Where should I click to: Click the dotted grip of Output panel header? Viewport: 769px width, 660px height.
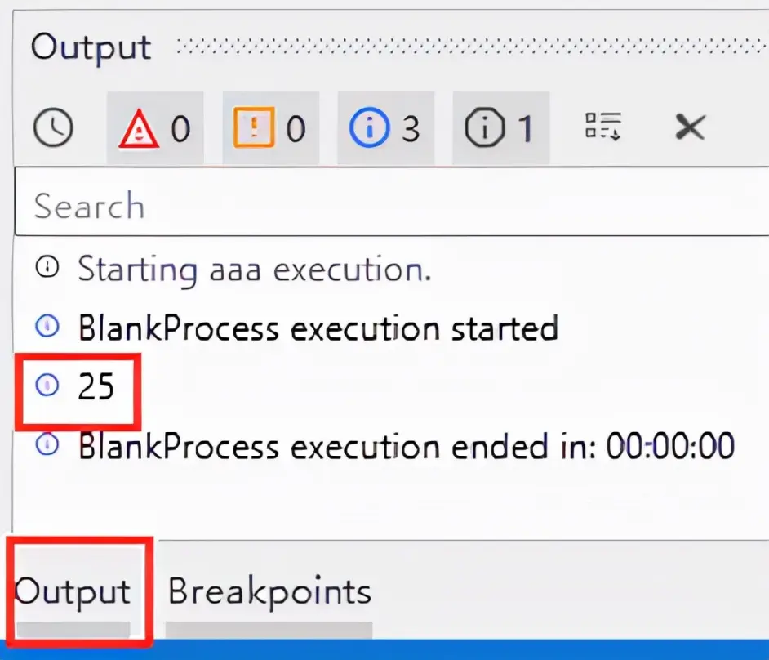pyautogui.click(x=473, y=47)
